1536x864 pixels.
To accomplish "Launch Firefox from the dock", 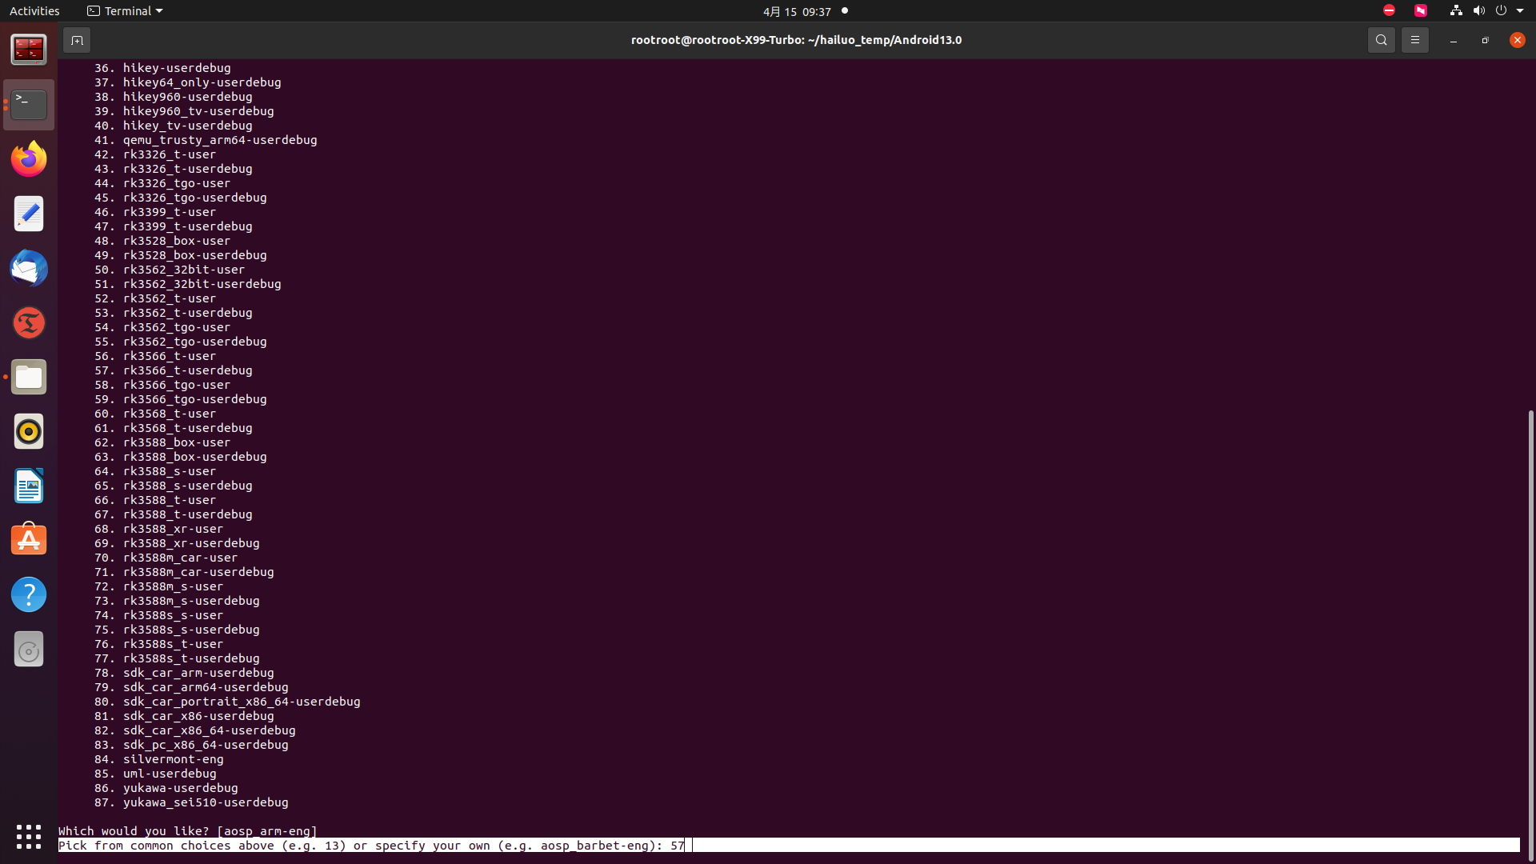I will click(x=29, y=159).
